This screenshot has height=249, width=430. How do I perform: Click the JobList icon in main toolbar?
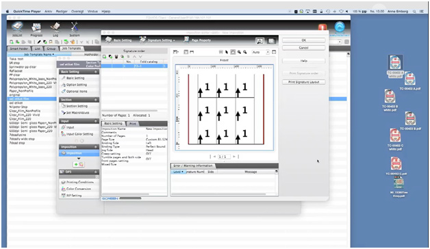tap(17, 29)
